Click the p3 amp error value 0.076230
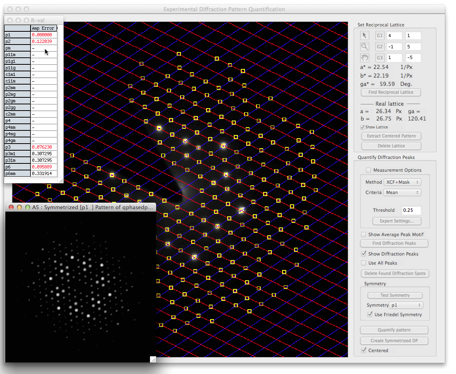456x374 pixels. click(x=42, y=147)
